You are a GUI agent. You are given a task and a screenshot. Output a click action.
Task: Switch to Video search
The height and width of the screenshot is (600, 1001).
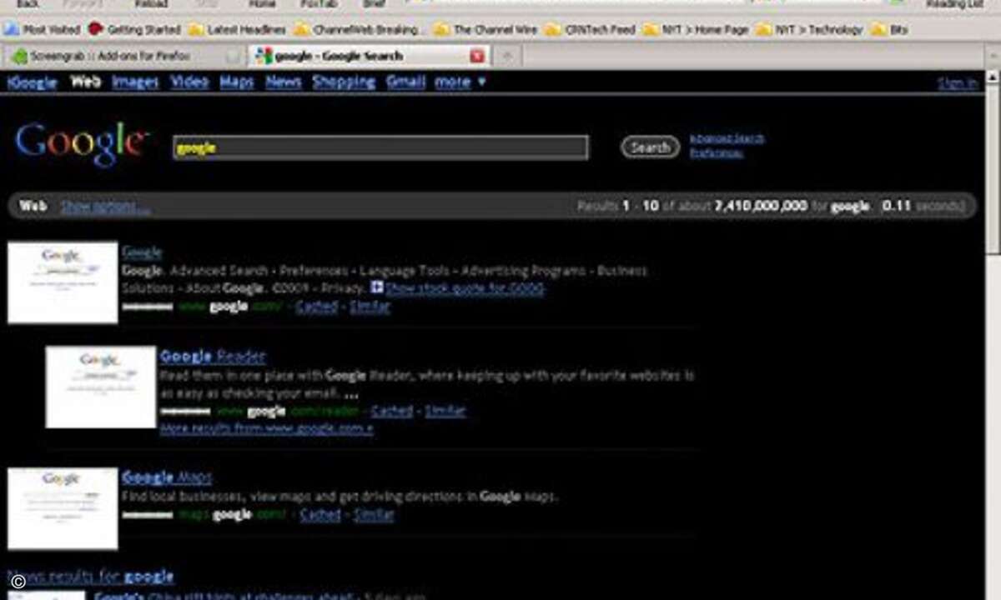click(189, 82)
